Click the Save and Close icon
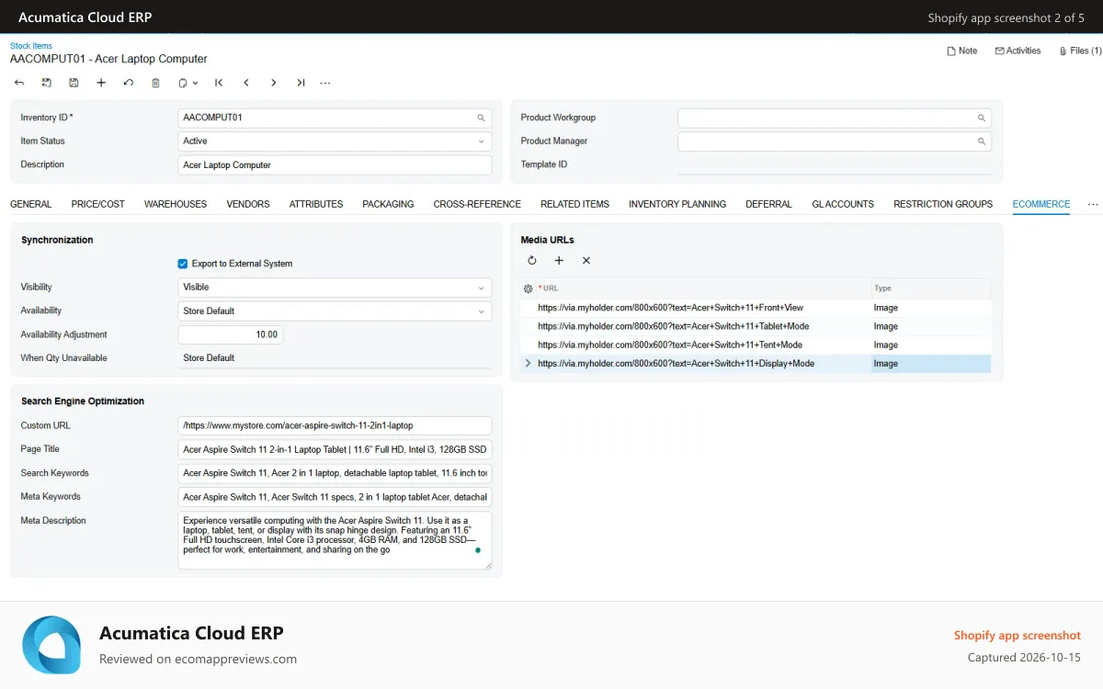 (47, 83)
